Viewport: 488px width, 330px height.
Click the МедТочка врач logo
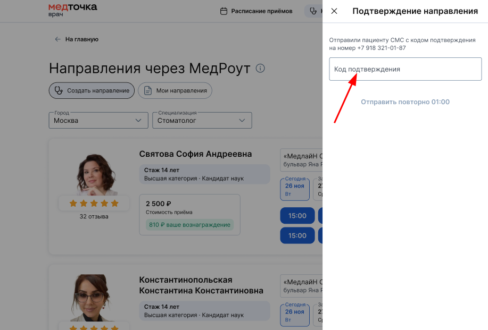(x=72, y=10)
